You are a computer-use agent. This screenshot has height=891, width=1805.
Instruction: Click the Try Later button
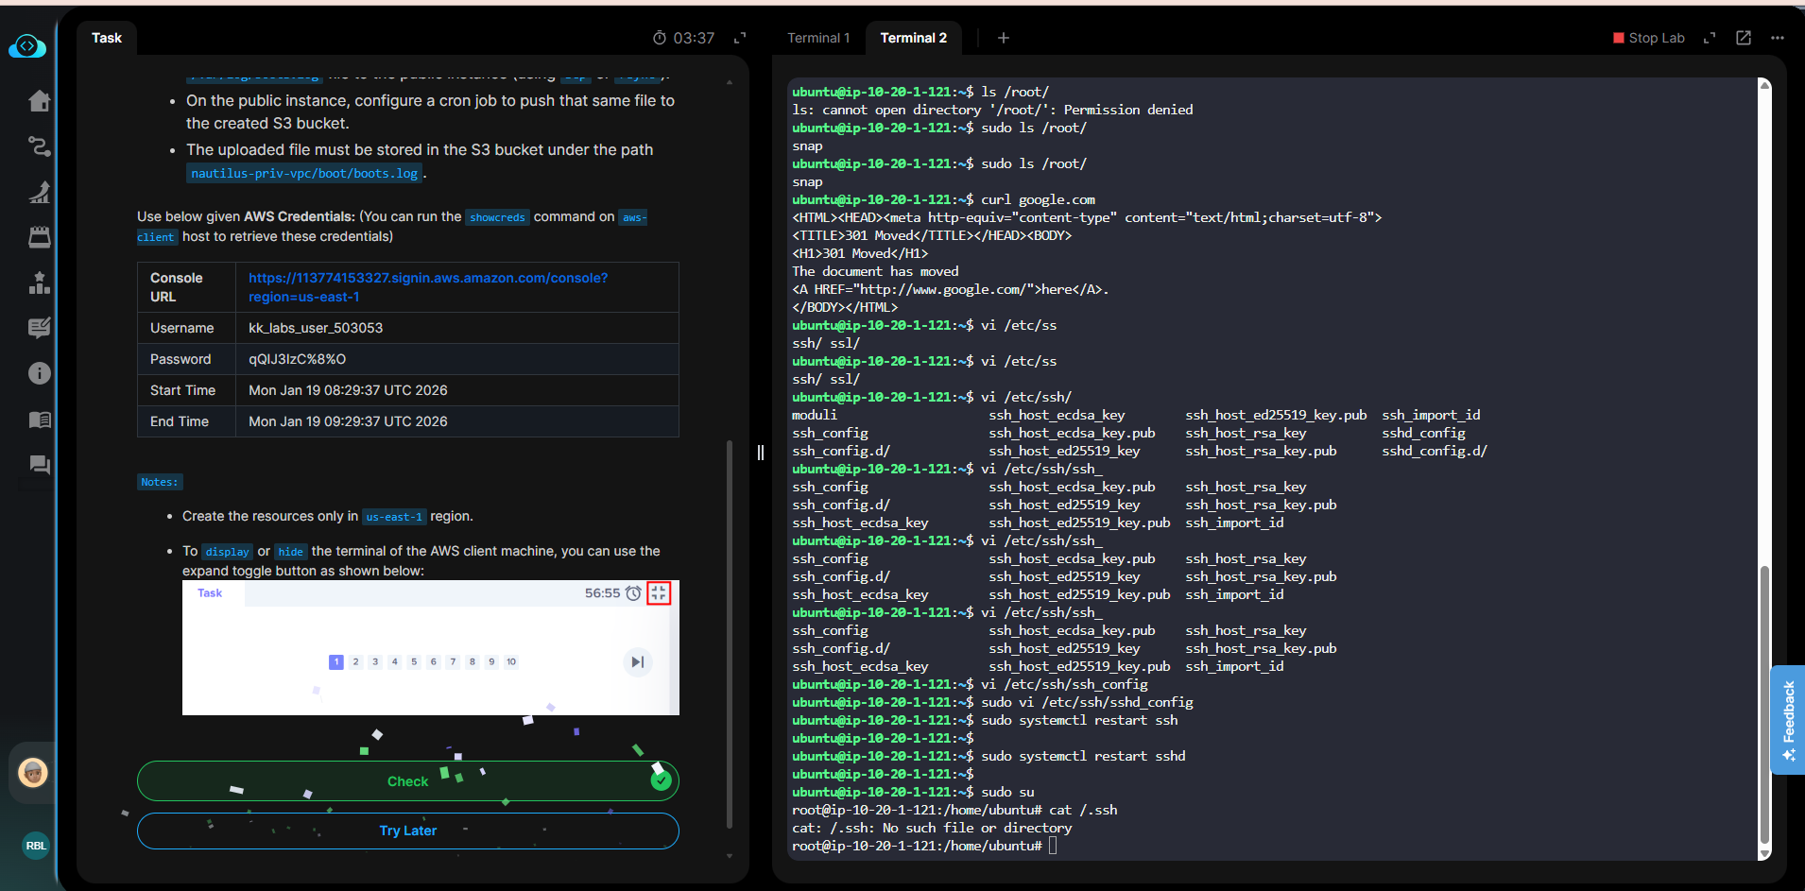click(407, 831)
